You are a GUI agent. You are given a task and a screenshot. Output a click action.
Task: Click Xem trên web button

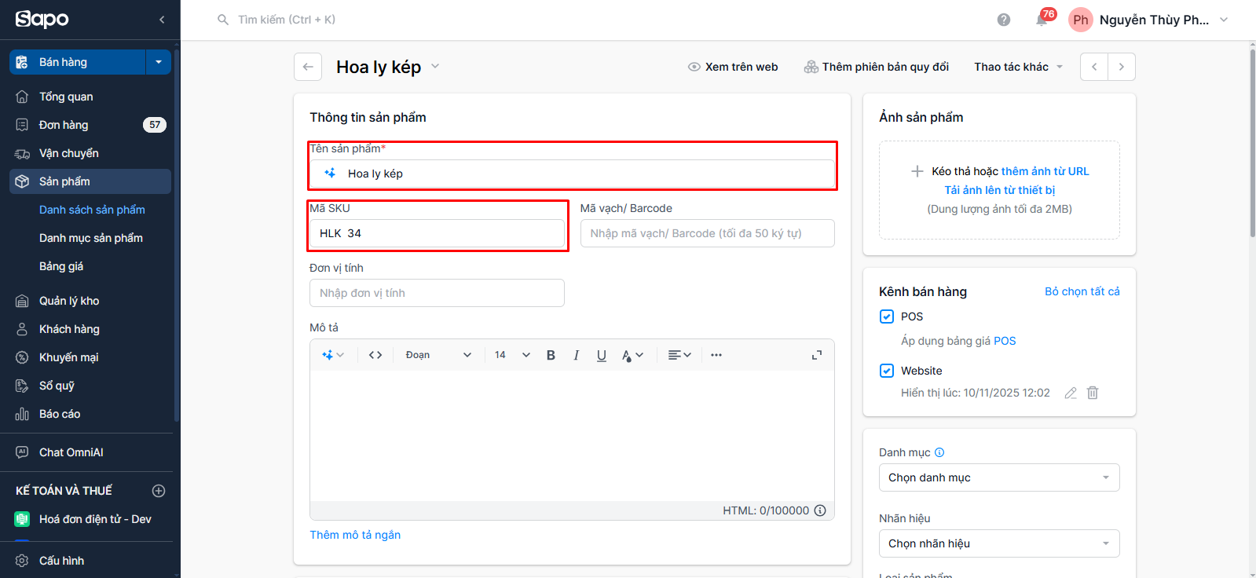(x=733, y=67)
